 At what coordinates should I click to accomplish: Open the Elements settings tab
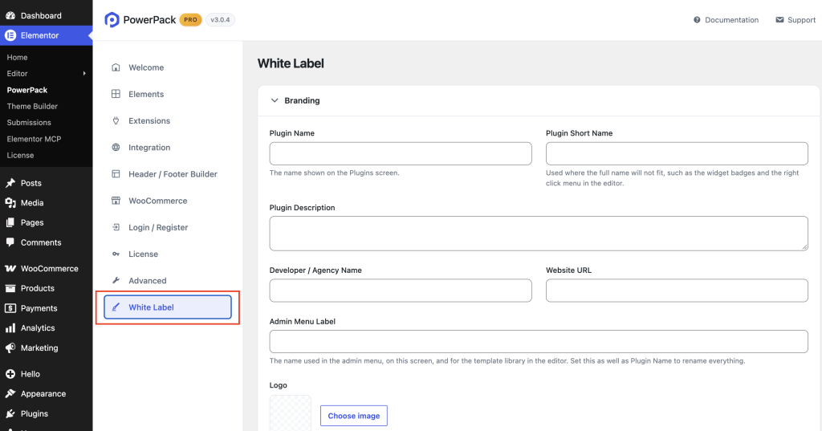[x=167, y=94]
